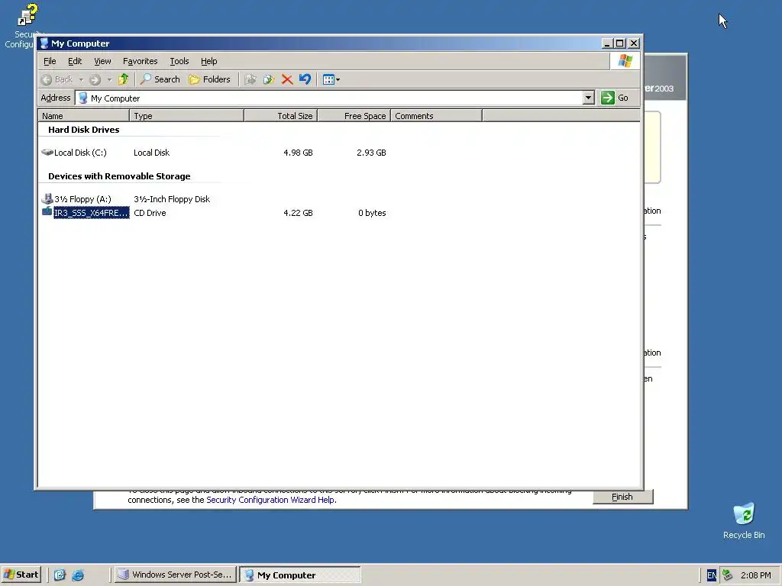
Task: Click the '2.93 GB' free space value
Action: pyautogui.click(x=372, y=153)
